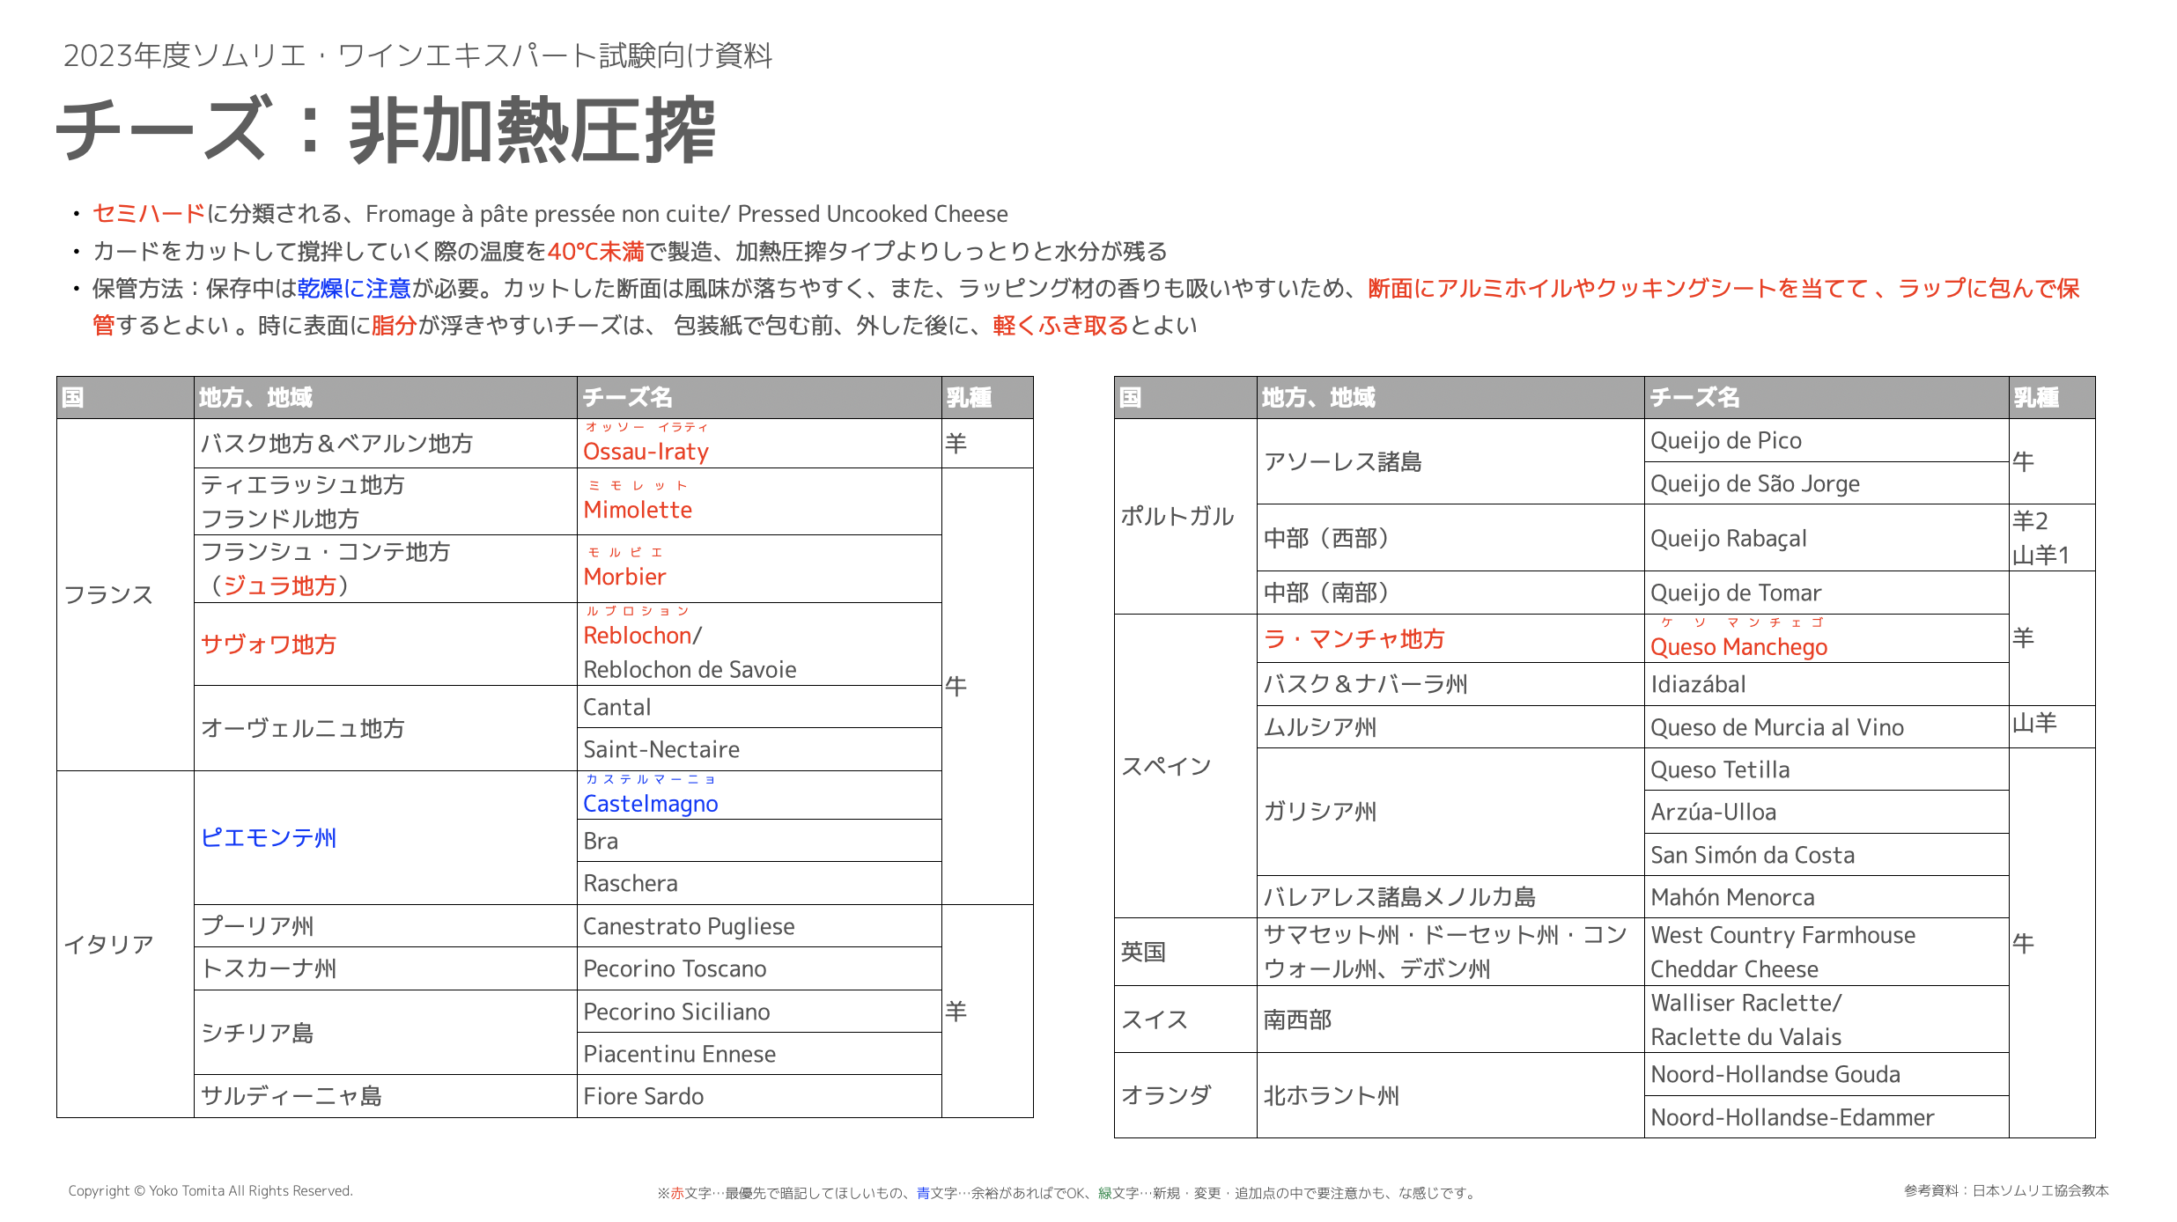2177x1222 pixels.
Task: Click the country cell ポルトガル
Action: click(x=1185, y=517)
